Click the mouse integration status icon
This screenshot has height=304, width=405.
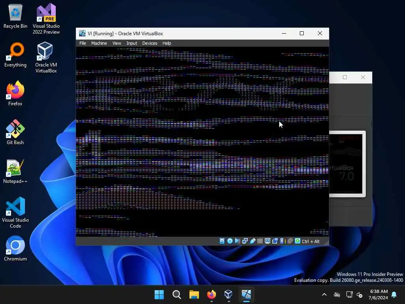pos(290,241)
